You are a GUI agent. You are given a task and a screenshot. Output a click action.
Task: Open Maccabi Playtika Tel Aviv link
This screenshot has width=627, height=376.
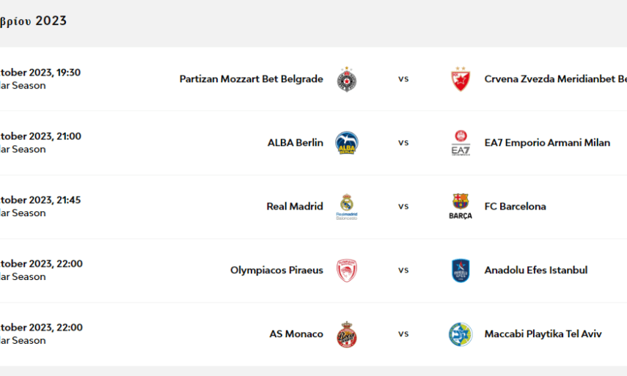(x=543, y=334)
